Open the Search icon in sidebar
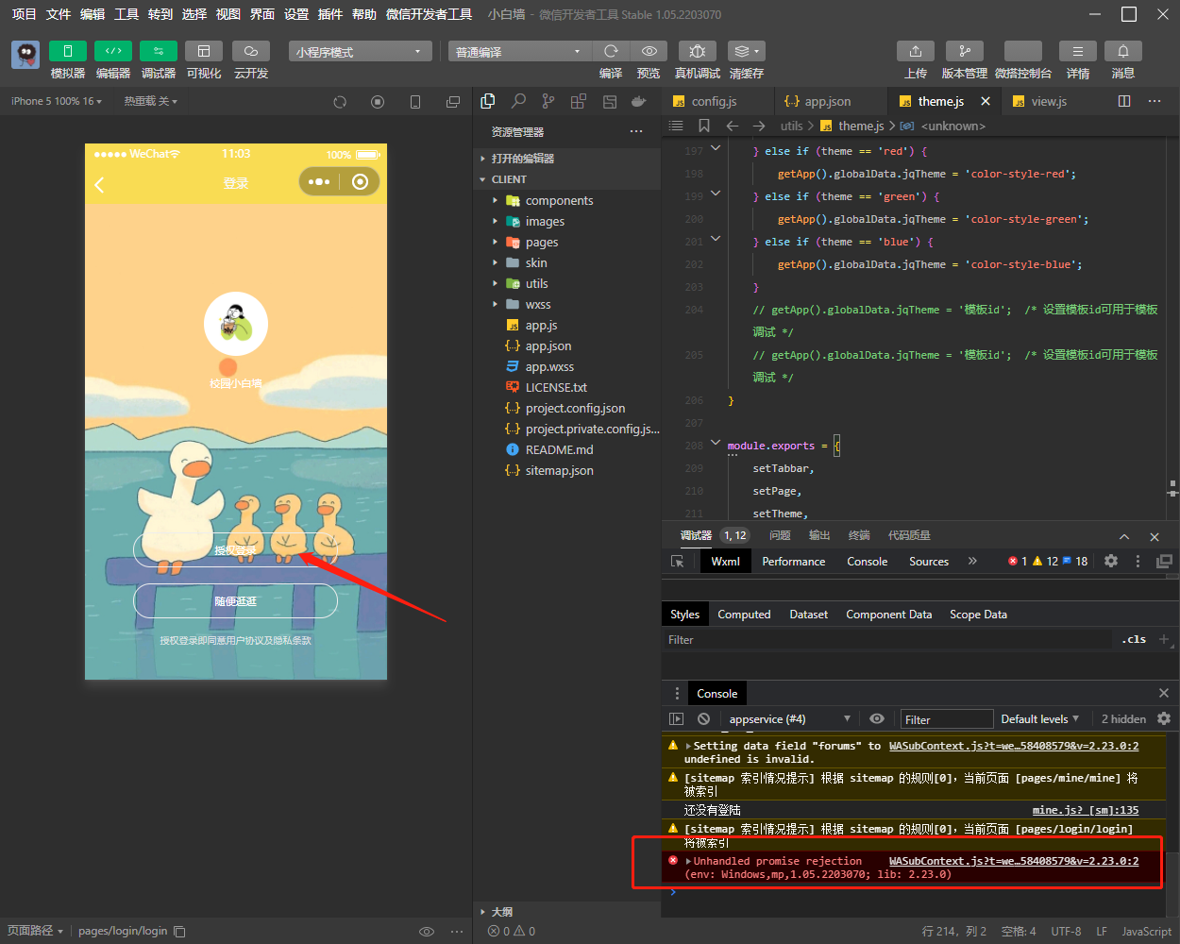Image resolution: width=1180 pixels, height=944 pixels. tap(518, 101)
